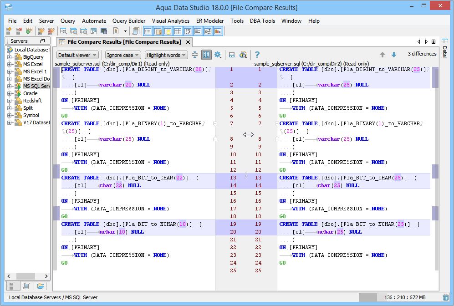
Task: Click the dark terminal window toolbar icon
Action: (104, 31)
